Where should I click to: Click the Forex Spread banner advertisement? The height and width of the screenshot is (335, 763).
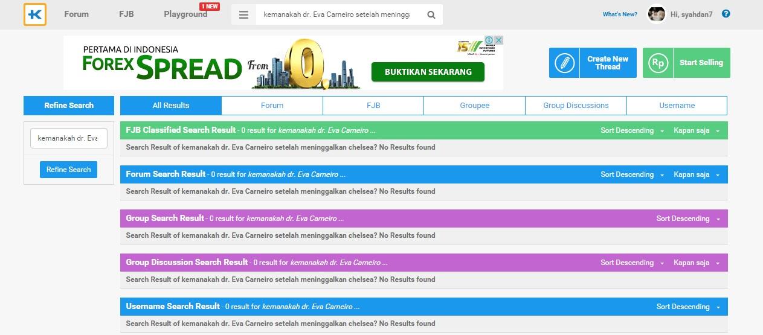pyautogui.click(x=283, y=63)
